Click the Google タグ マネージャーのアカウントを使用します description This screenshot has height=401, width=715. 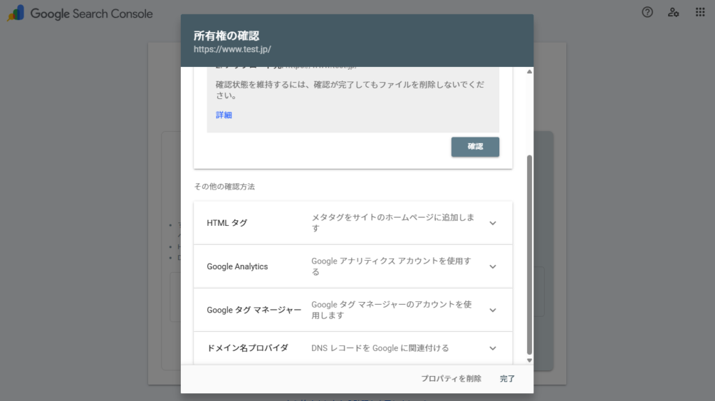click(x=391, y=310)
